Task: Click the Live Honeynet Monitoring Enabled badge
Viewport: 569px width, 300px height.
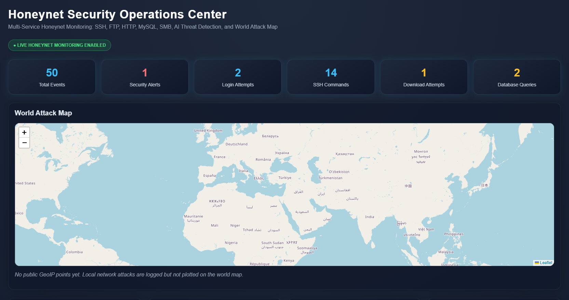Action: [x=59, y=45]
